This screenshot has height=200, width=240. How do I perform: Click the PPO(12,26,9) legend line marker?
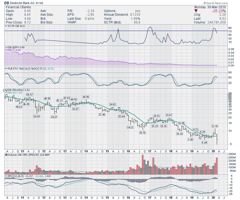pyautogui.click(x=6, y=176)
